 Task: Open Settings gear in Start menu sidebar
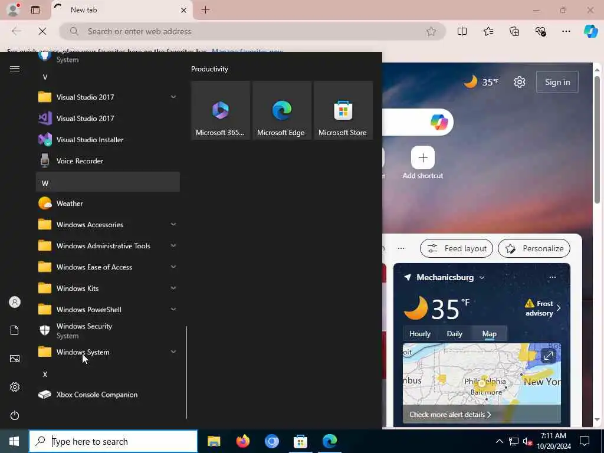coord(15,387)
